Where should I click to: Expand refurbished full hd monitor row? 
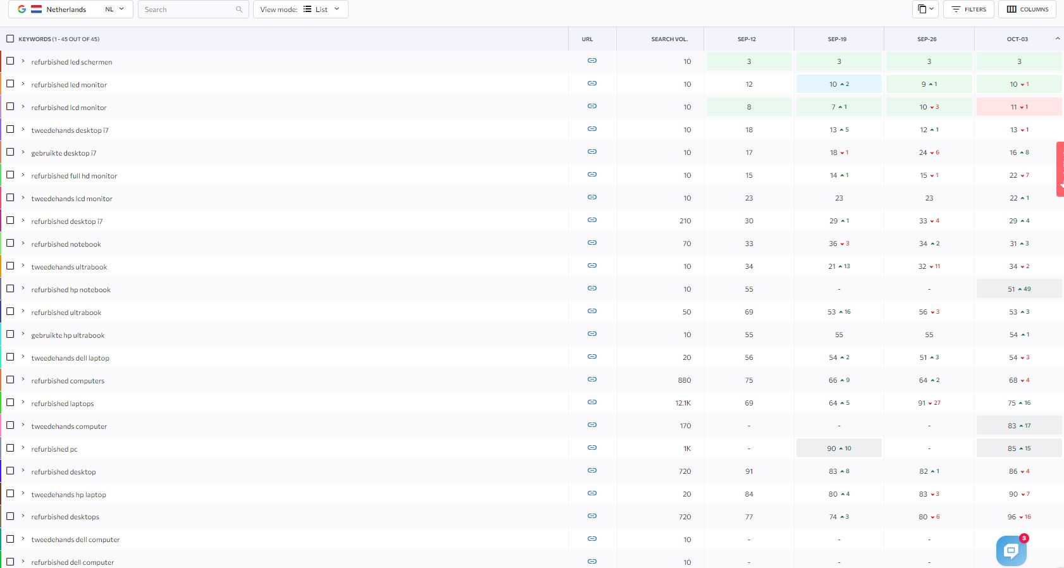point(23,175)
